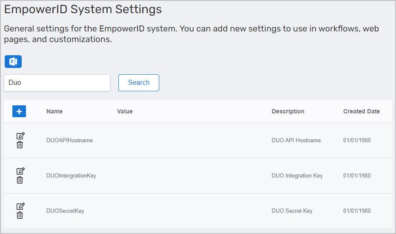Delete the DUOIntergrationKey setting
396x234 pixels.
point(20,180)
